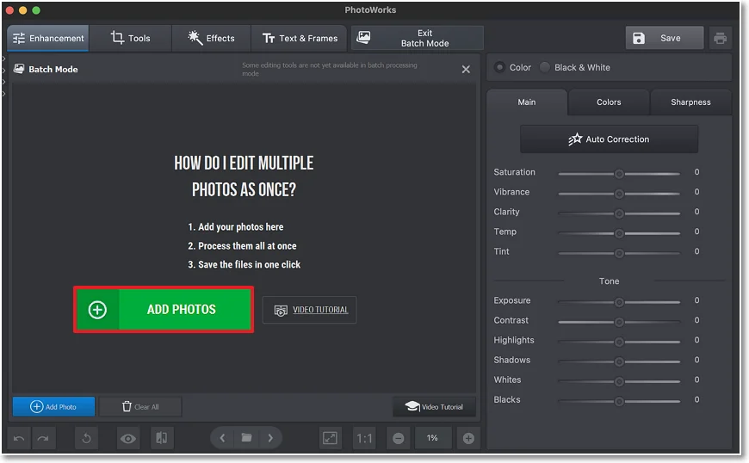Go to previous photo arrow
Viewport: 749px width, 463px height.
(222, 438)
